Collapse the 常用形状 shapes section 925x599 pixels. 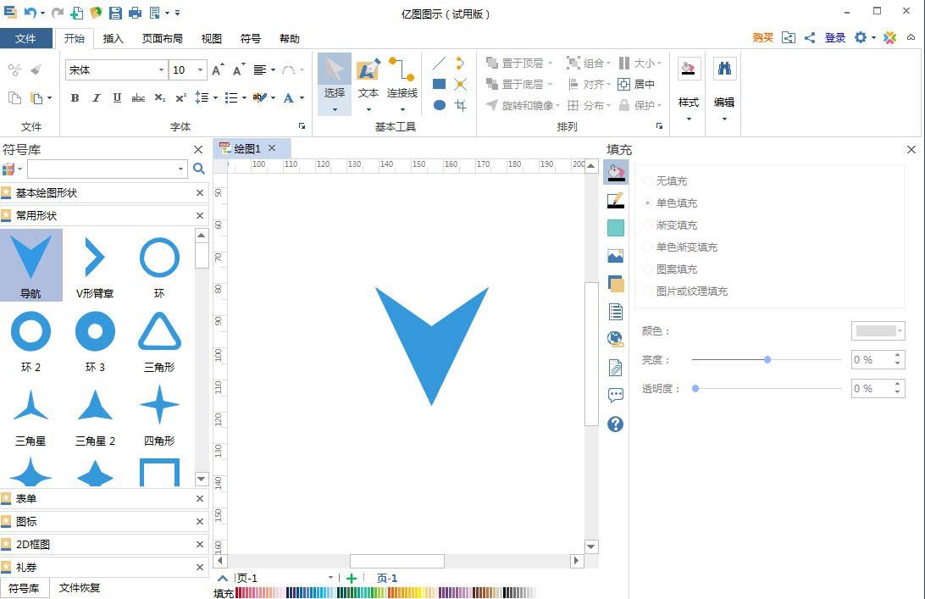pos(199,215)
